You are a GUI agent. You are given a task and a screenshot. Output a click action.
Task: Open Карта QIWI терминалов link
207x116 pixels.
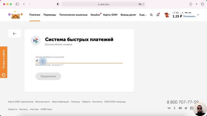click(x=21, y=102)
